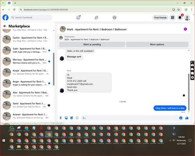Image resolution: width=195 pixels, height=156 pixels.
Task: Open the account avatar dropdown
Action: [x=187, y=18]
